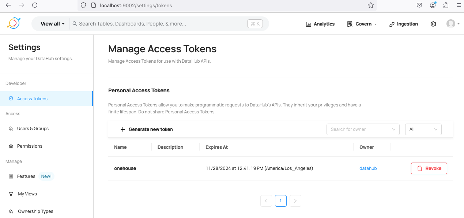Click the Owner column header
The image size is (464, 218).
(x=367, y=147)
